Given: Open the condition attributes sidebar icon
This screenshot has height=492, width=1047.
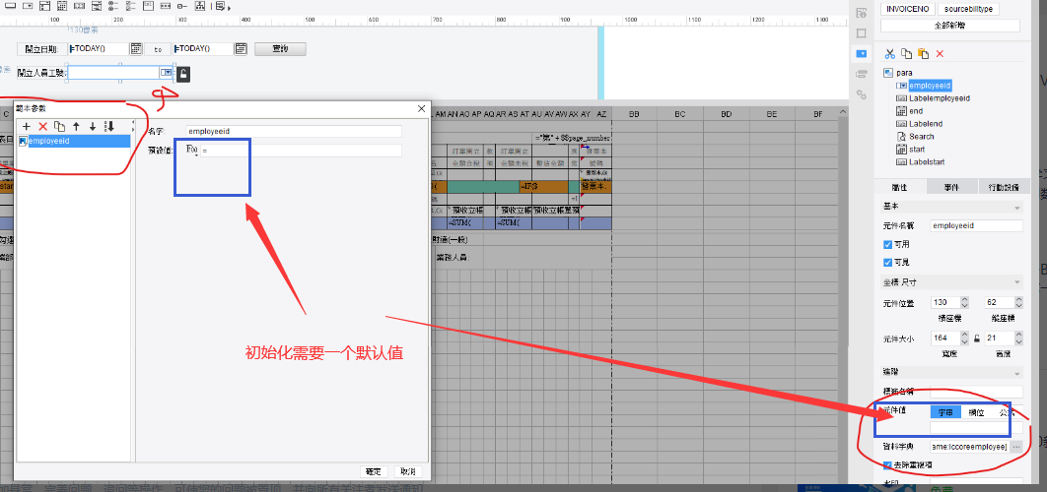Looking at the screenshot, I should click(x=862, y=74).
